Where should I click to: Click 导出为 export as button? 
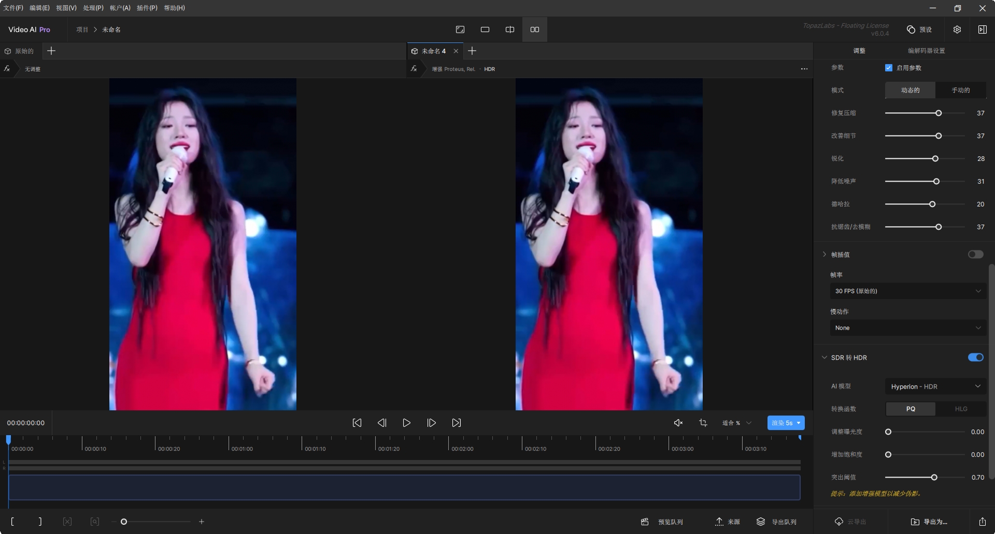click(x=929, y=522)
